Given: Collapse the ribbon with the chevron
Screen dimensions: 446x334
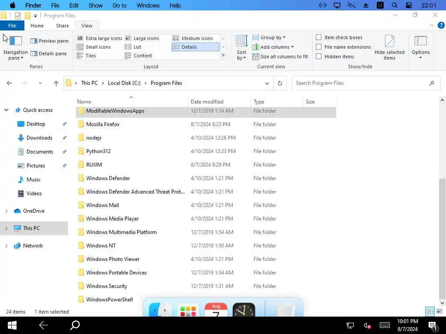Looking at the screenshot, I should click(x=432, y=26).
